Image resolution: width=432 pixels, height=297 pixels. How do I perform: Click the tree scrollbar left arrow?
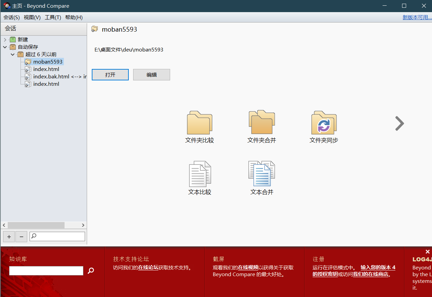pos(4,225)
